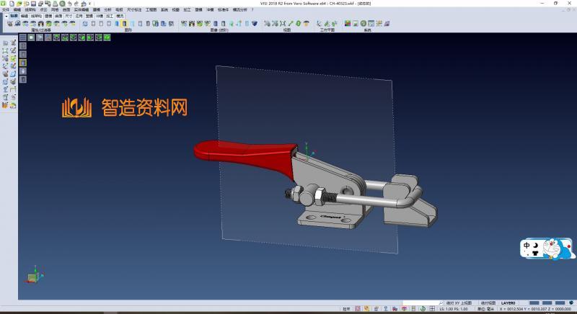This screenshot has width=577, height=314.
Task: Open the 实体编辑 menu
Action: 82,9
